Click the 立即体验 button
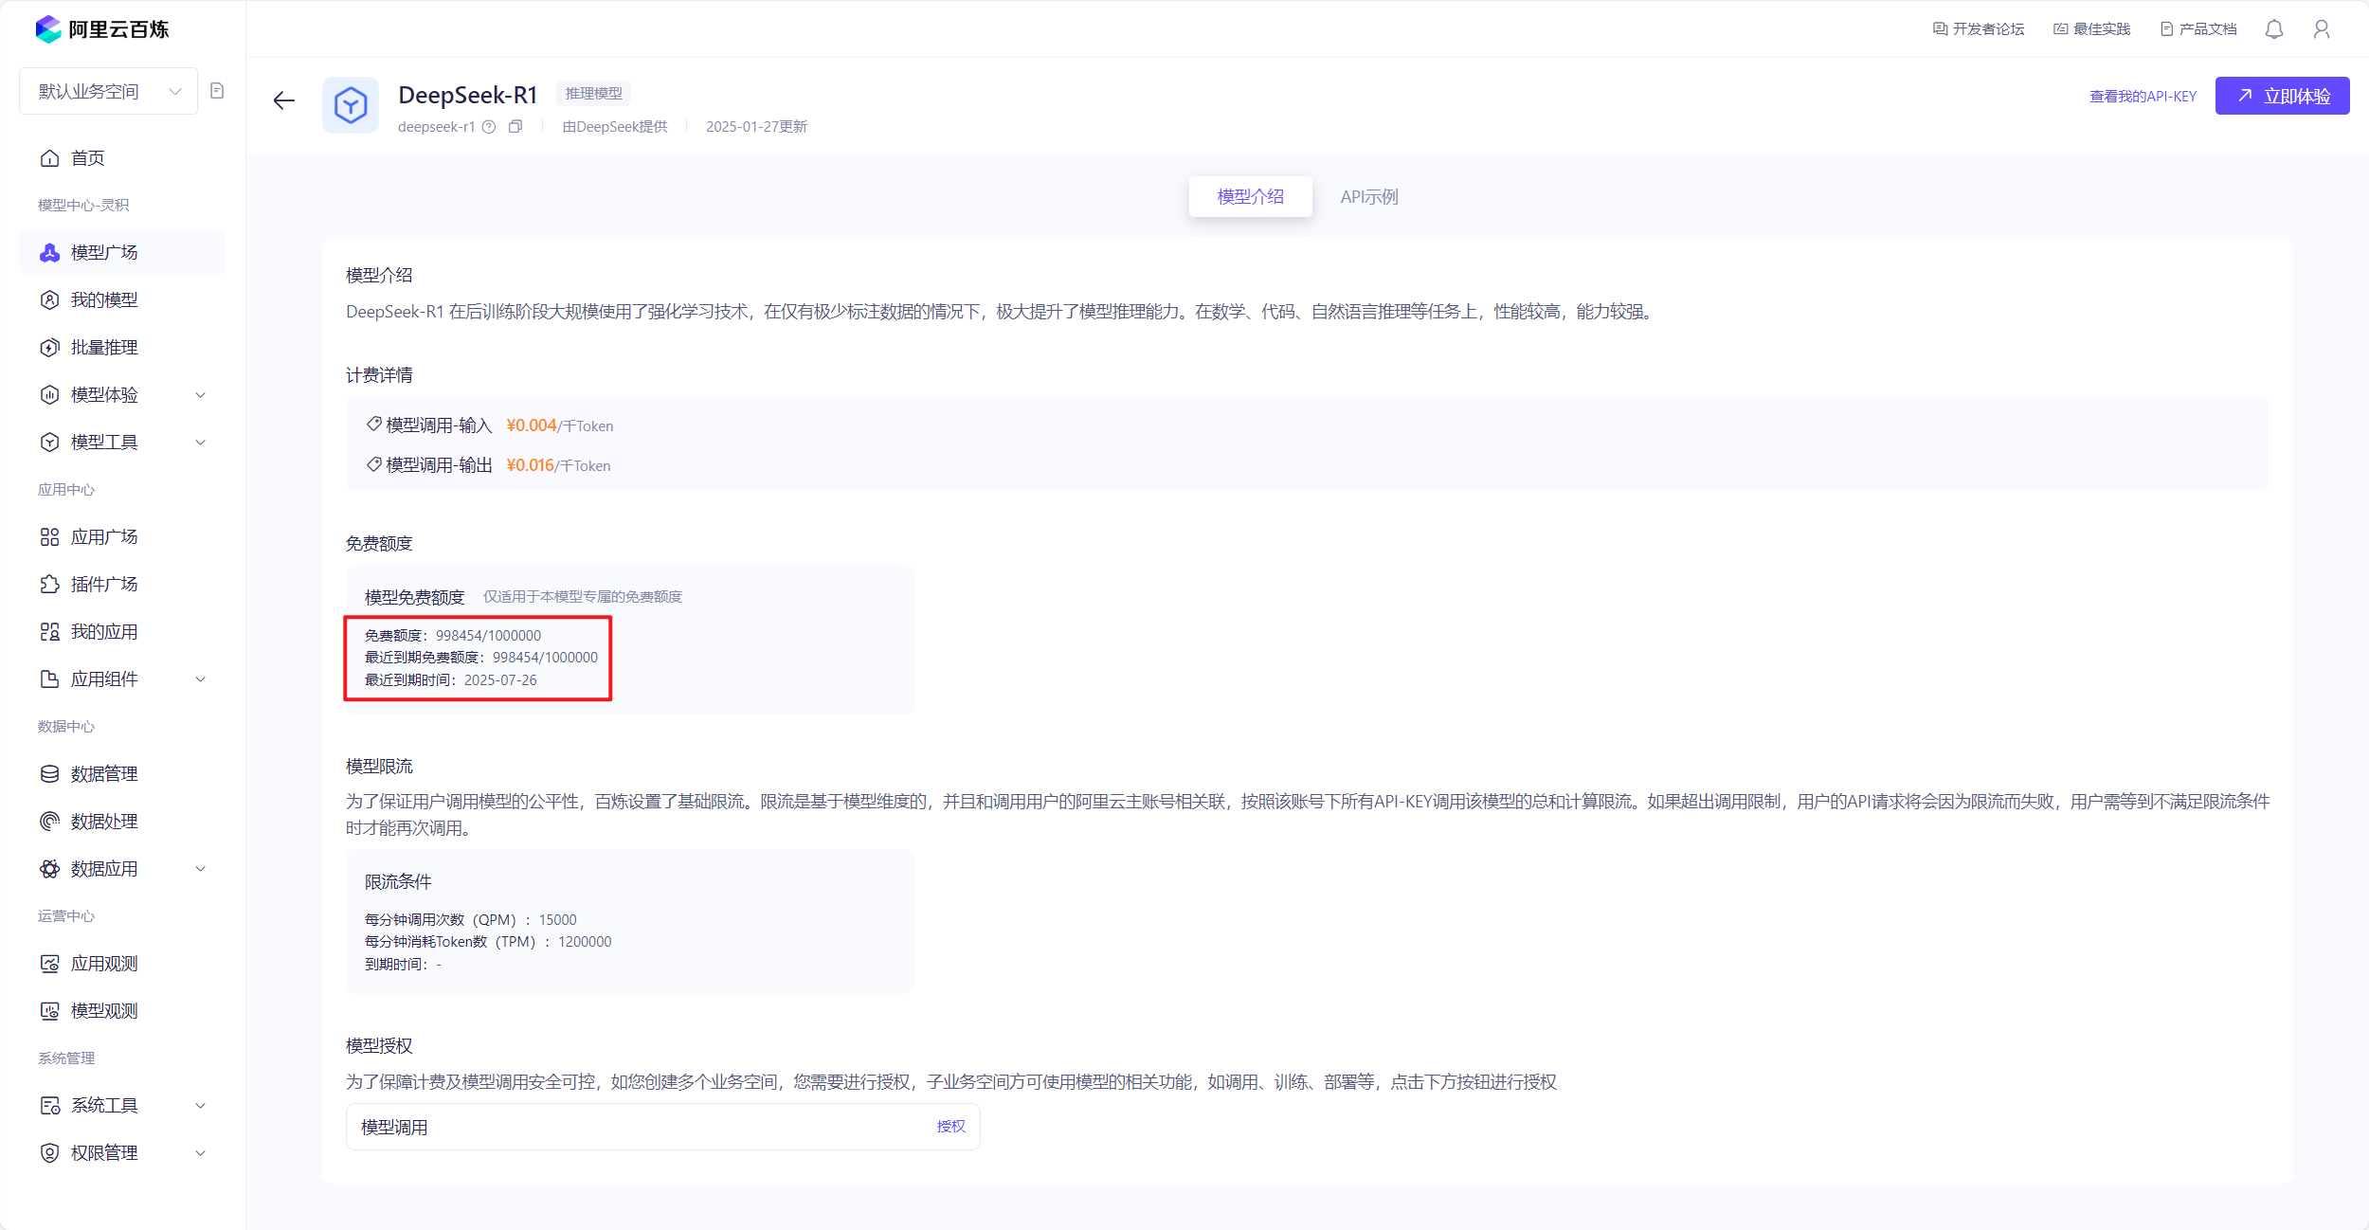This screenshot has height=1230, width=2369. [2282, 96]
